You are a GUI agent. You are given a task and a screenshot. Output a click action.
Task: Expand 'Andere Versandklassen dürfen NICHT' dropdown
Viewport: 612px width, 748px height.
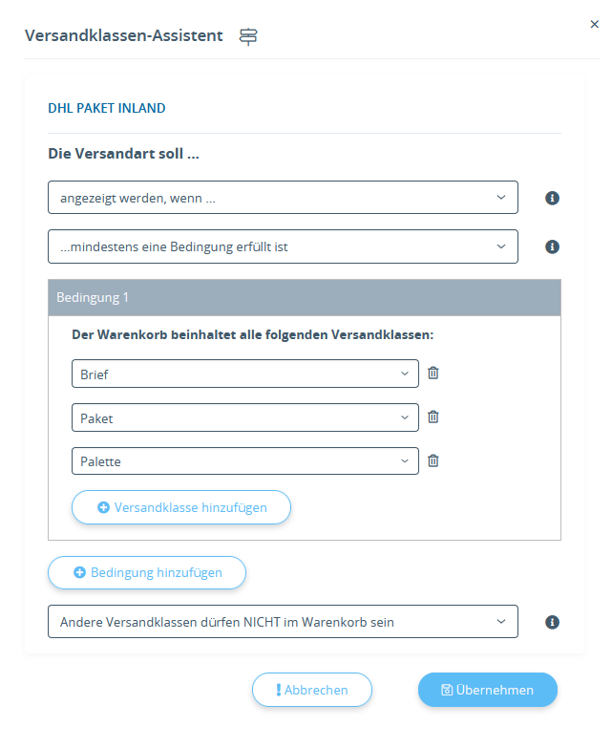coord(283,622)
